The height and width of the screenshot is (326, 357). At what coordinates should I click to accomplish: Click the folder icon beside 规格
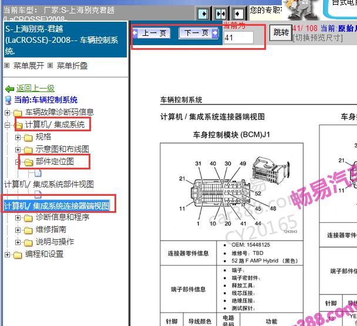pos(28,138)
